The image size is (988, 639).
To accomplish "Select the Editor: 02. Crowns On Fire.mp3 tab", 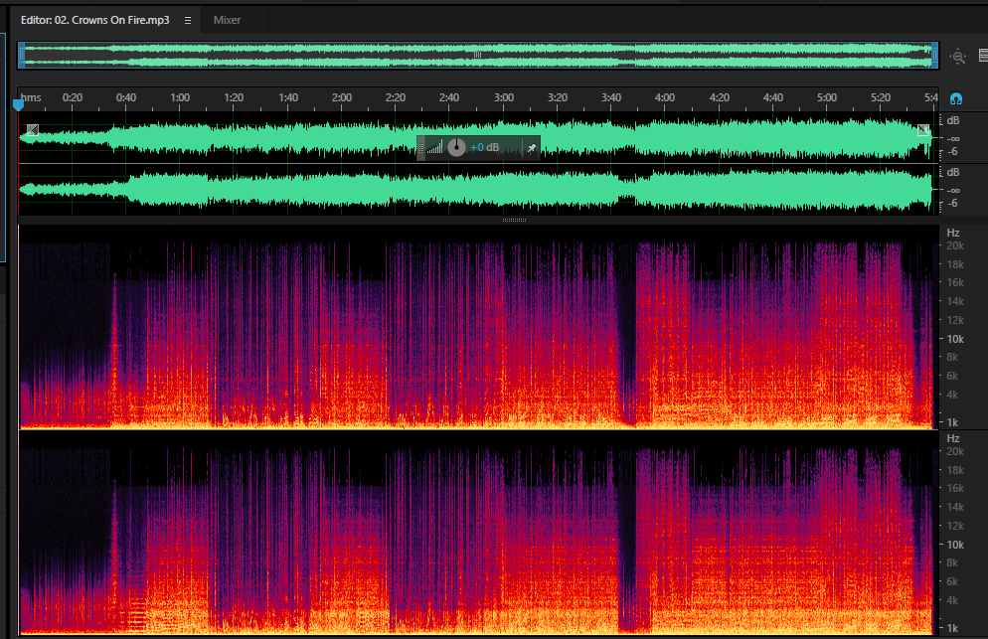I will tap(95, 20).
